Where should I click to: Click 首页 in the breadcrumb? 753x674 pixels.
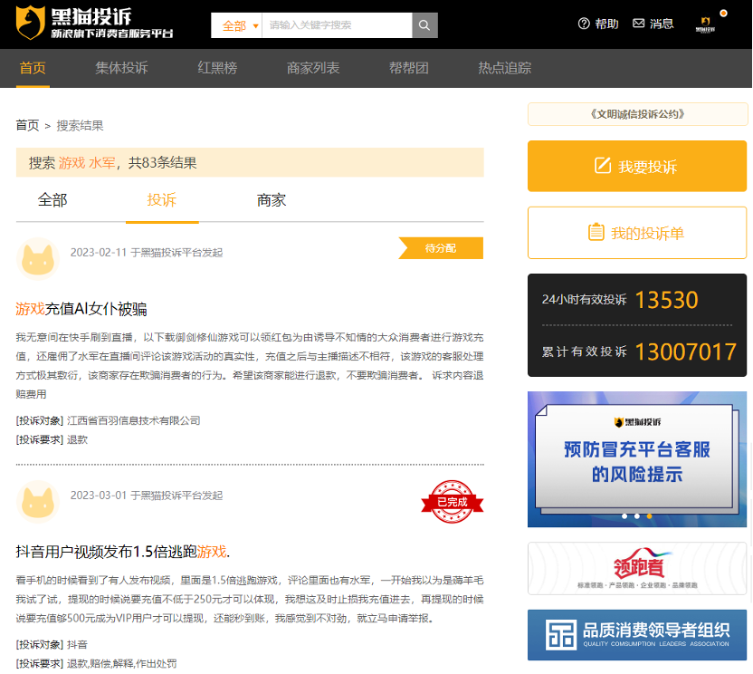click(x=27, y=126)
